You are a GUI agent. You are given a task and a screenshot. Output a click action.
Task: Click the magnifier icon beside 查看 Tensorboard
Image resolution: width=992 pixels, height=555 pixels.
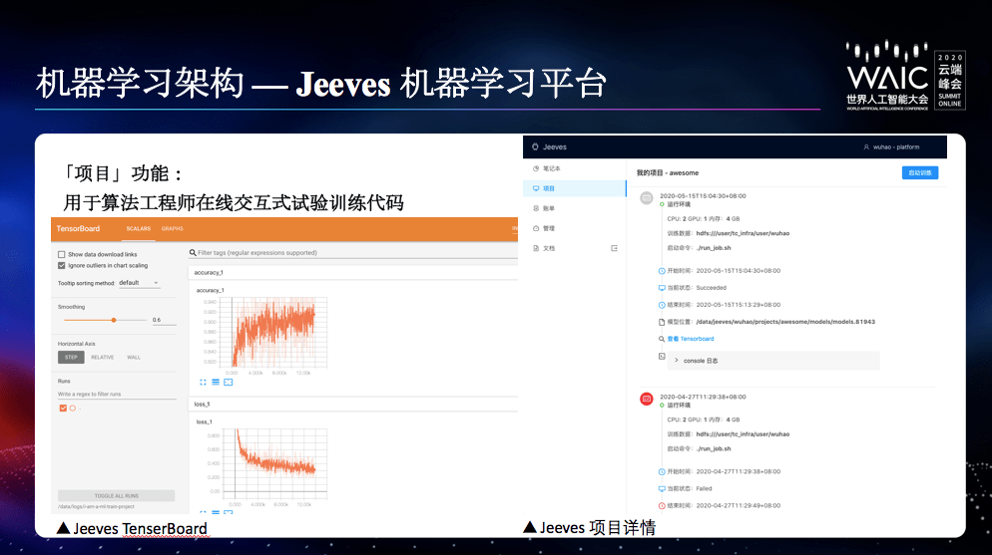point(662,339)
